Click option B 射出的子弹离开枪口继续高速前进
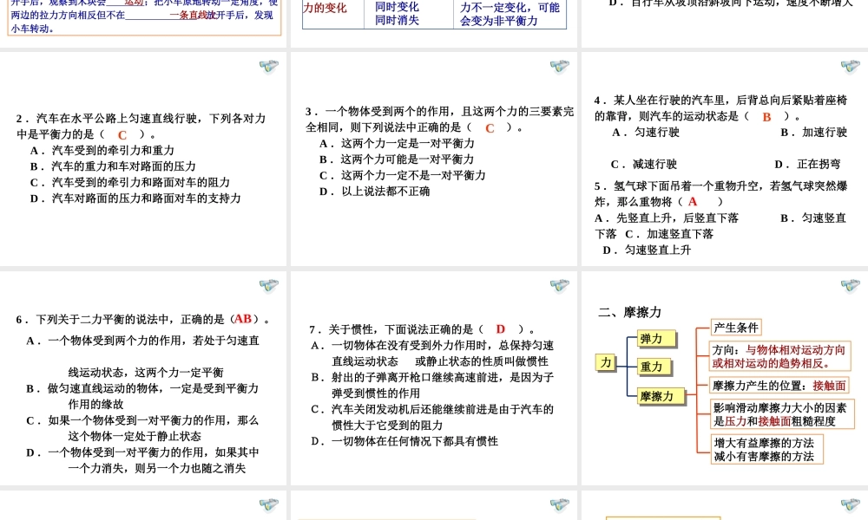 [x=432, y=385]
